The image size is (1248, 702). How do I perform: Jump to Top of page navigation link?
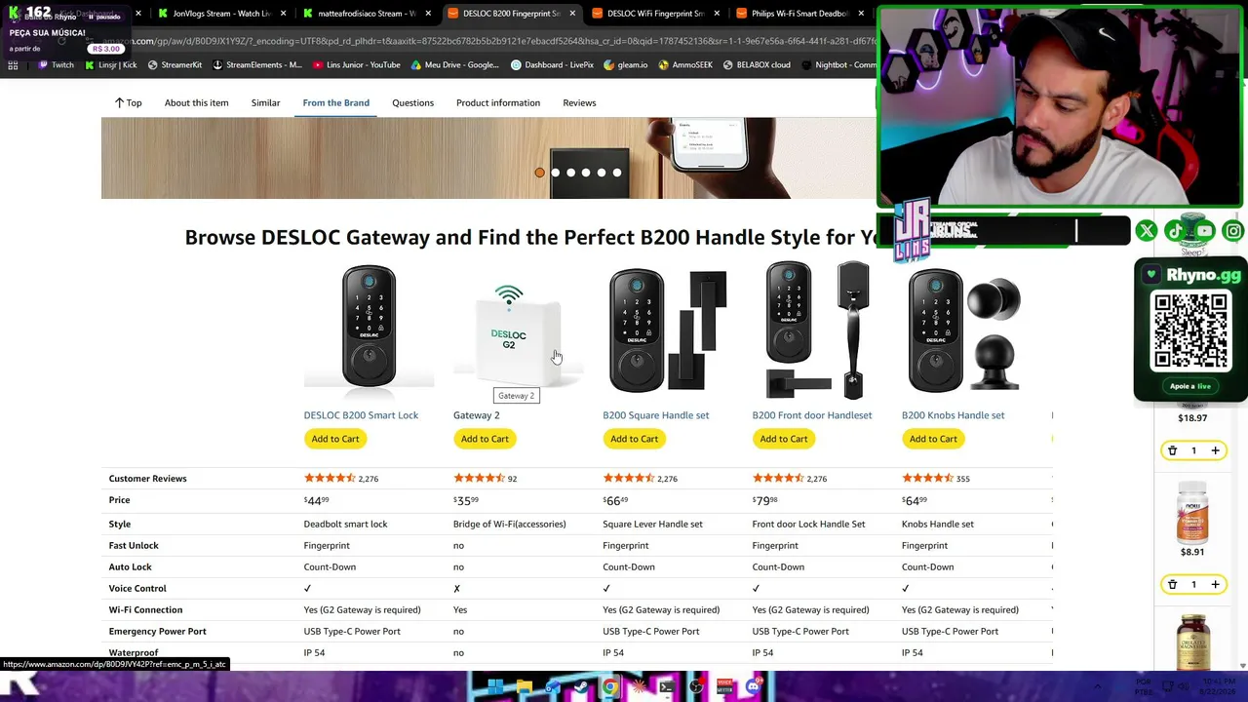(x=128, y=102)
